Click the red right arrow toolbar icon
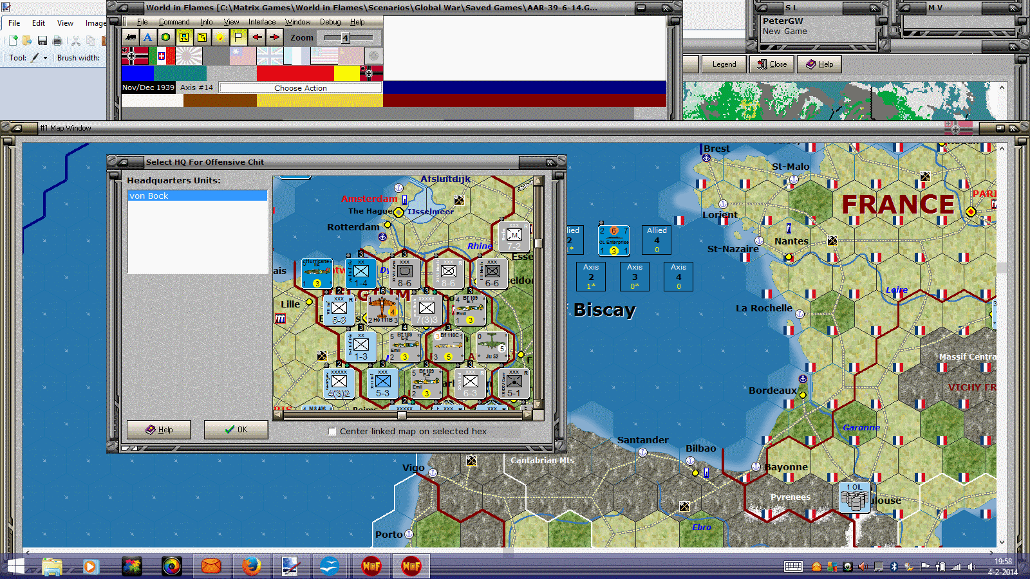The width and height of the screenshot is (1030, 579). [x=274, y=37]
